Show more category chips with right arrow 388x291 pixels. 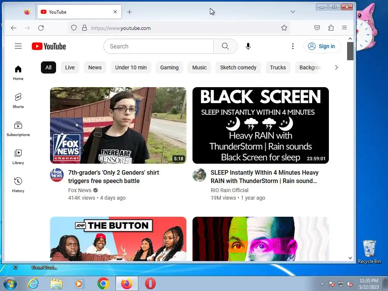[x=336, y=67]
